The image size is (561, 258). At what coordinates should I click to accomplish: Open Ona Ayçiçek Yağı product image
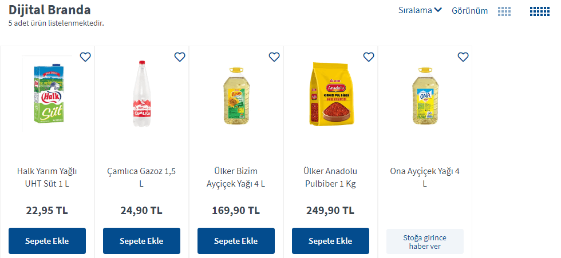[425, 94]
